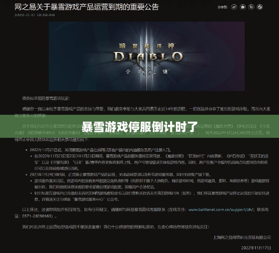Click the phone number 0571-28090163
Viewport: 279px width, 253px height.
pyautogui.click(x=37, y=216)
